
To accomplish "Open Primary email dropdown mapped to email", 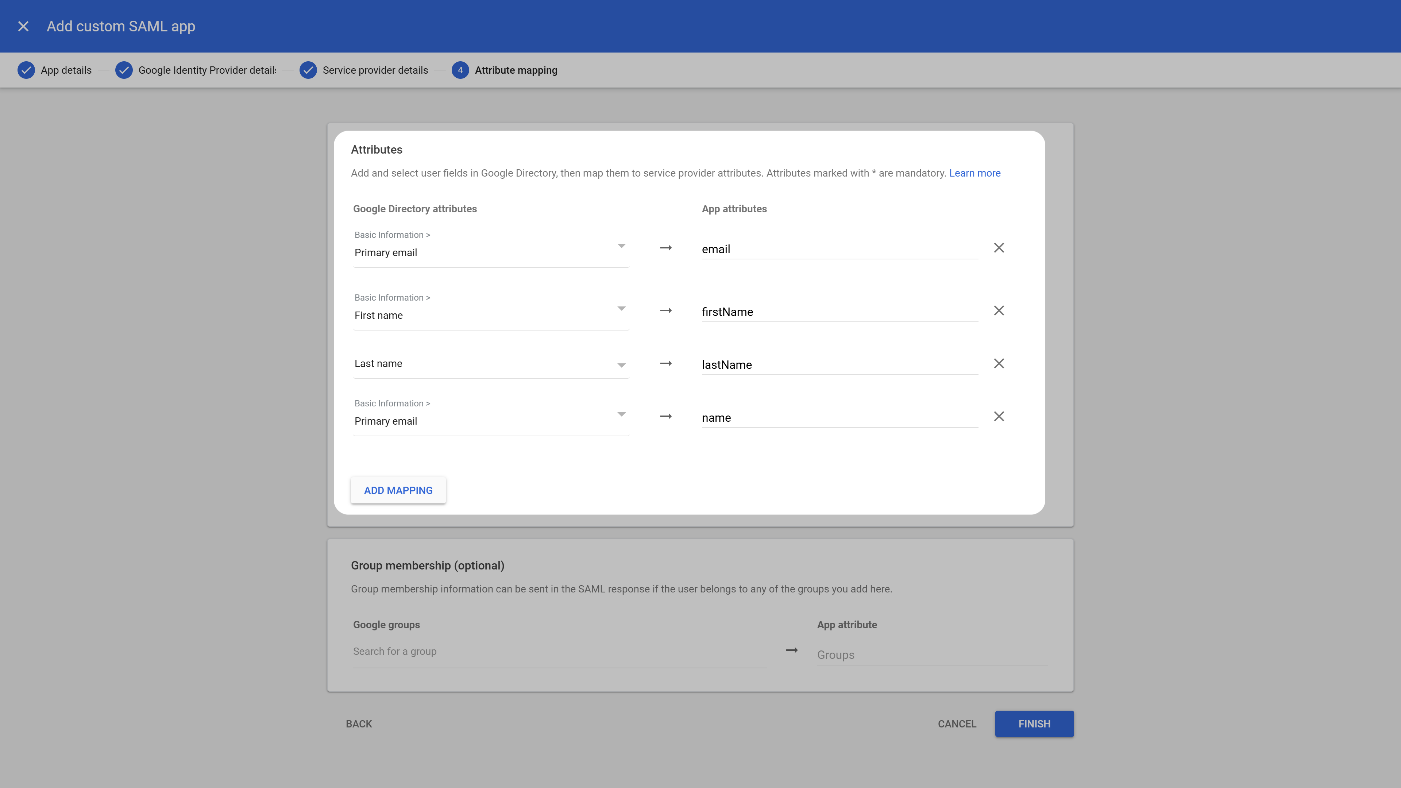I will (491, 248).
